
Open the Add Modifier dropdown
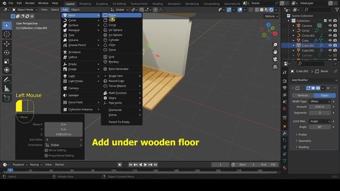(x=314, y=80)
